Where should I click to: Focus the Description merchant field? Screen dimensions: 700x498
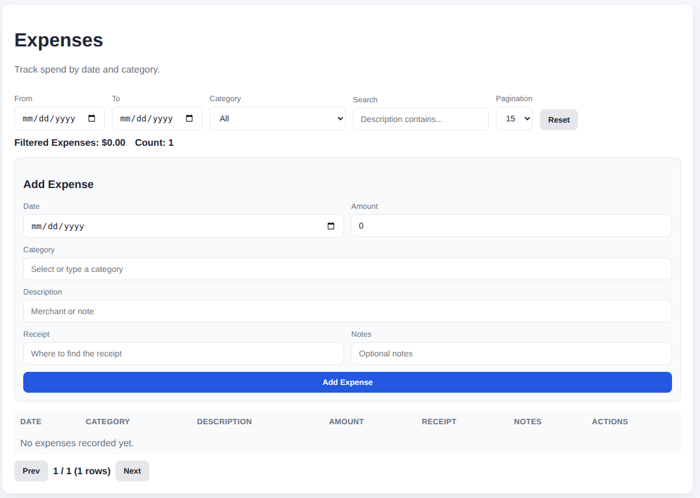(347, 311)
